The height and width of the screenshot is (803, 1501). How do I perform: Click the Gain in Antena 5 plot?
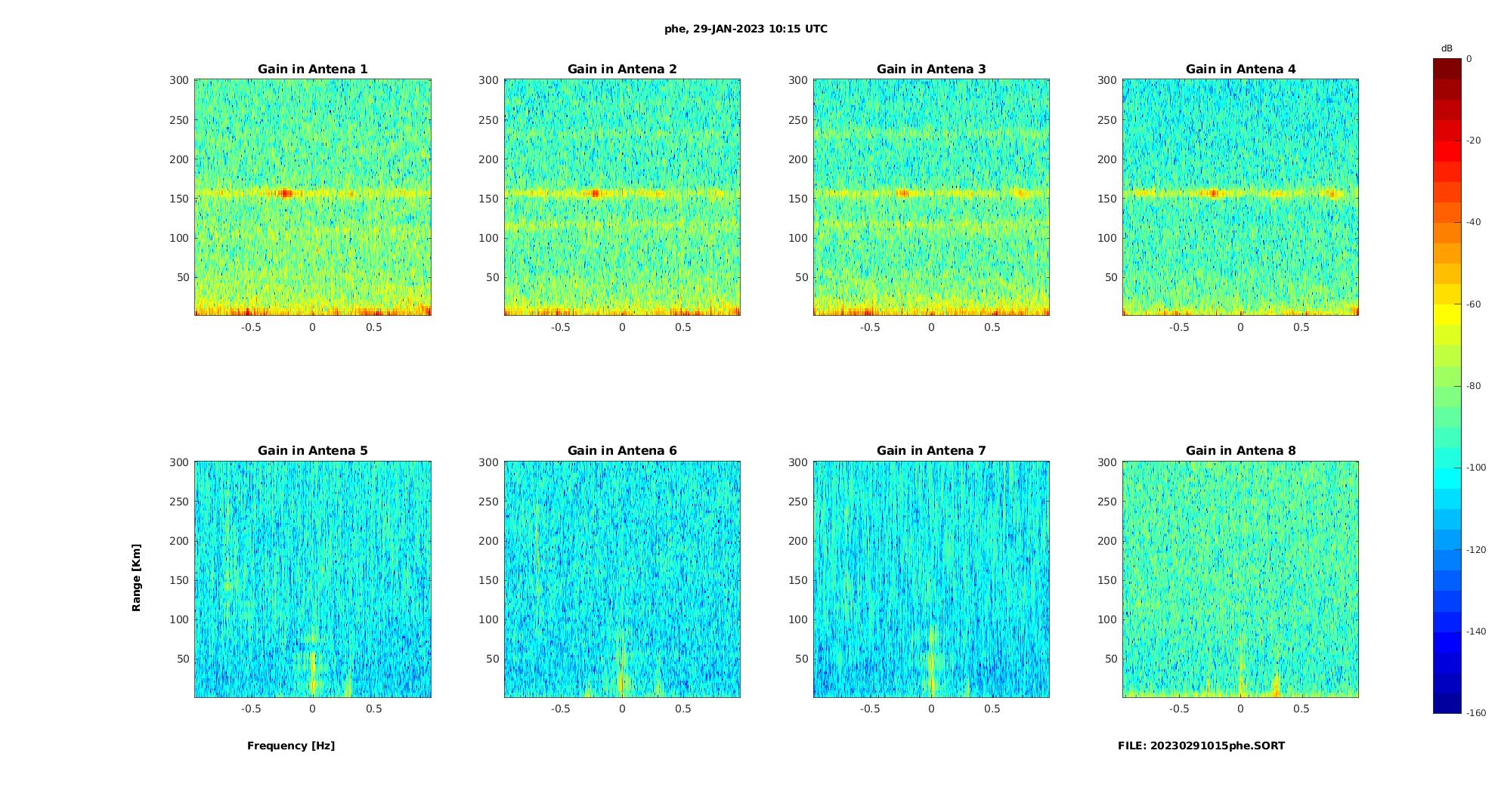click(x=313, y=579)
